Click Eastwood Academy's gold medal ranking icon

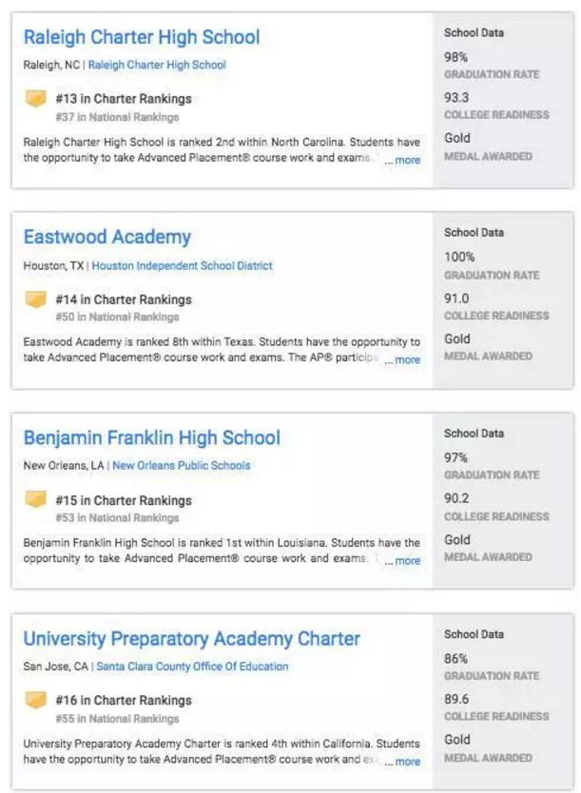(35, 300)
